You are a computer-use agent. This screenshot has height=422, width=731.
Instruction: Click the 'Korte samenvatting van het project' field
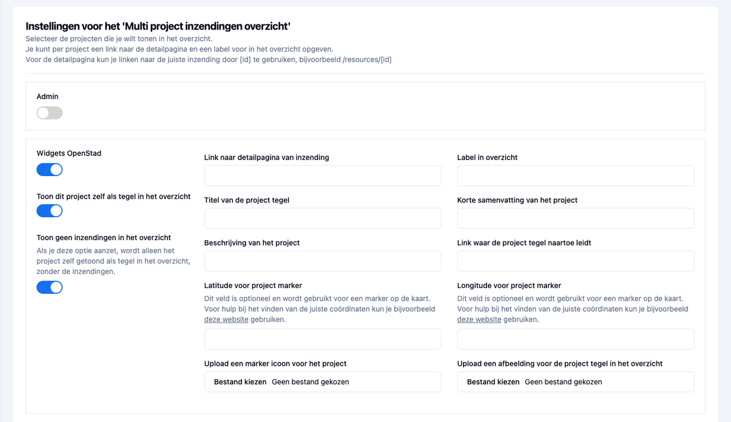pyautogui.click(x=575, y=218)
